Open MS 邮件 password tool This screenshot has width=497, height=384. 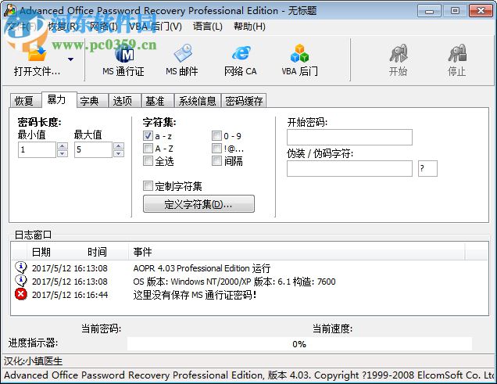182,60
